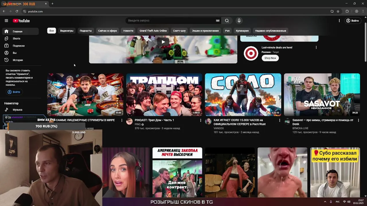Image resolution: width=367 pixels, height=206 pixels.
Task: Open options menu for PINQAST video
Action: 201,120
